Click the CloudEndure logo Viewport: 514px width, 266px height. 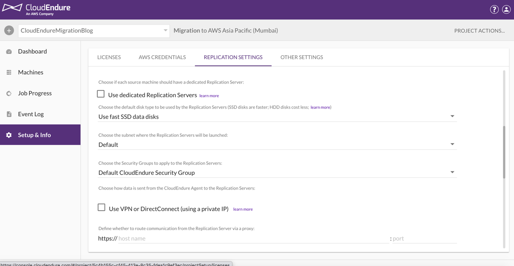pos(37,8)
